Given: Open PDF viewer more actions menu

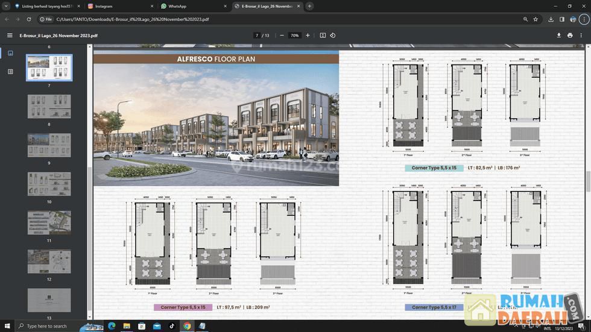Looking at the screenshot, I should pyautogui.click(x=582, y=36).
